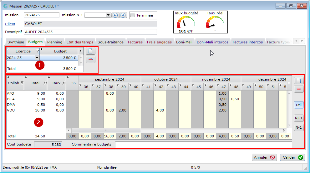Click VDU week 42 cell 4,00
310x173 pixels.
pos(160,110)
